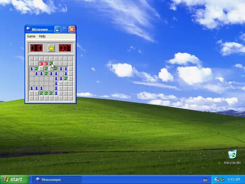The image size is (245, 184).
Task: Open the Windows start menu
Action: point(14,179)
